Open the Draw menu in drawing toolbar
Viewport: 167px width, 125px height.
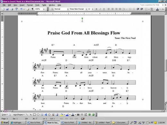click(4, 114)
